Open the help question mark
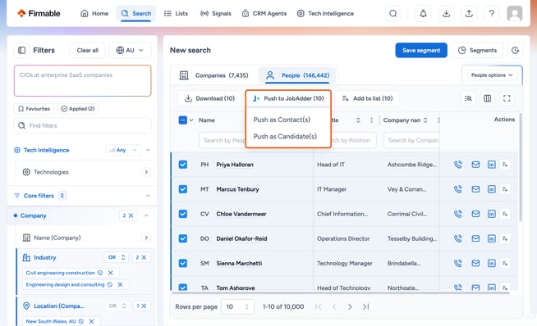 pos(492,14)
